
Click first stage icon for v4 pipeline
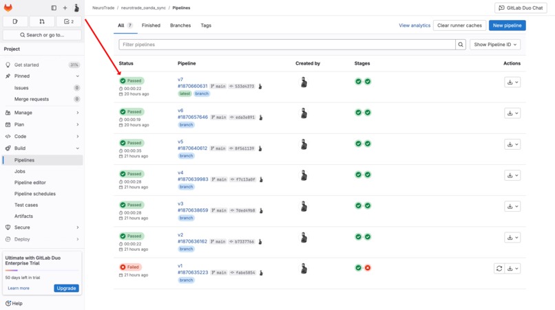pos(358,175)
